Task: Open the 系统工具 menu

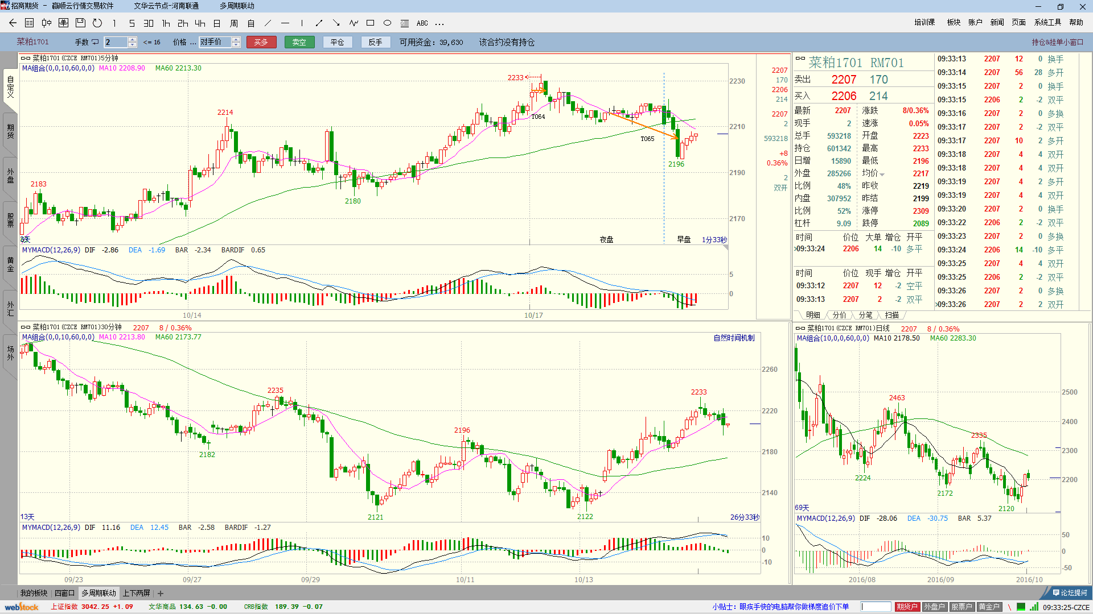Action: pyautogui.click(x=1047, y=22)
